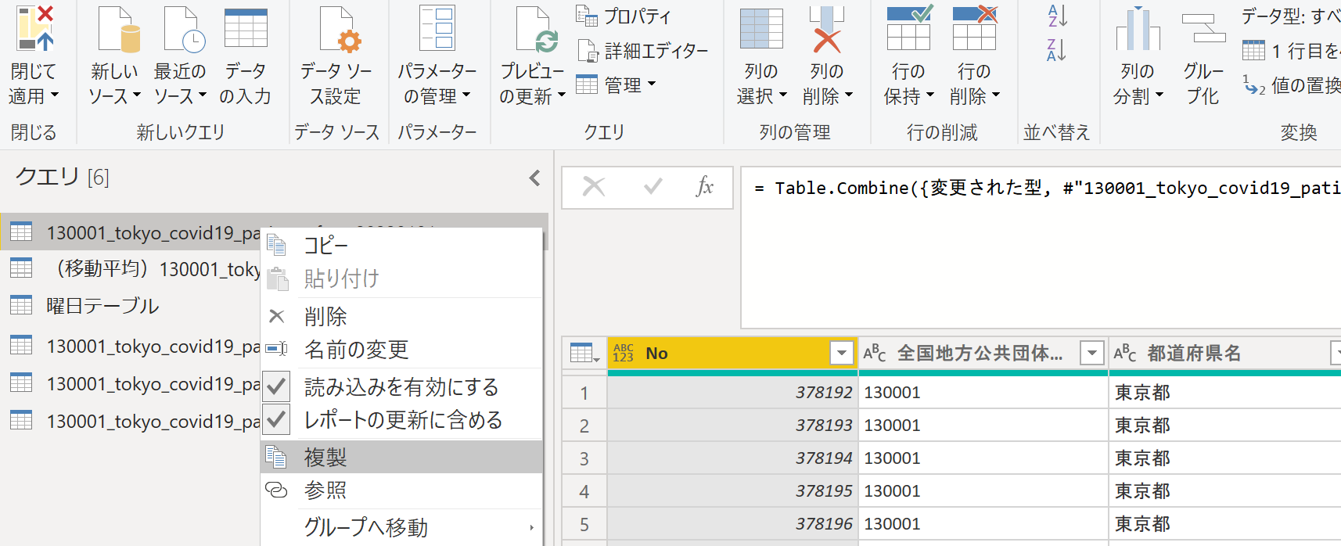The width and height of the screenshot is (1341, 546).
Task: Click the グループ化 (Group By) icon
Action: coord(1203,30)
